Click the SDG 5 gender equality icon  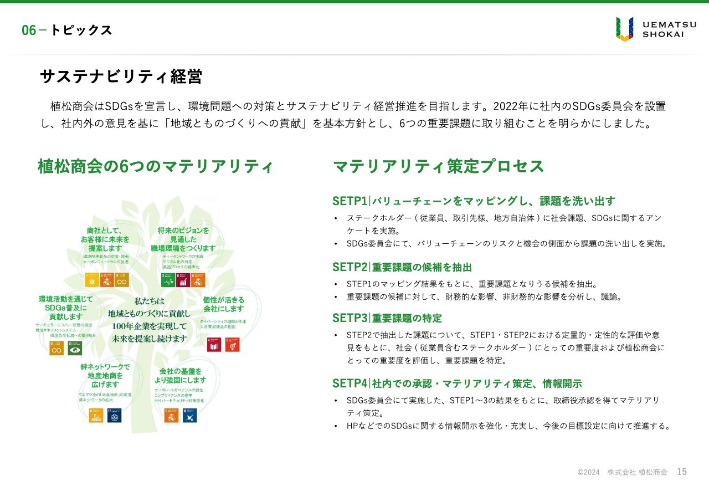coord(233,345)
